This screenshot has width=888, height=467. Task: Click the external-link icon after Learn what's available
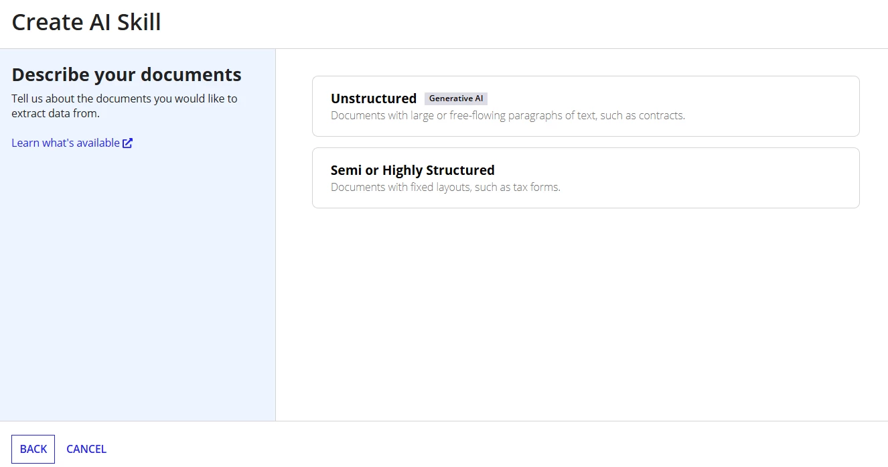point(128,143)
